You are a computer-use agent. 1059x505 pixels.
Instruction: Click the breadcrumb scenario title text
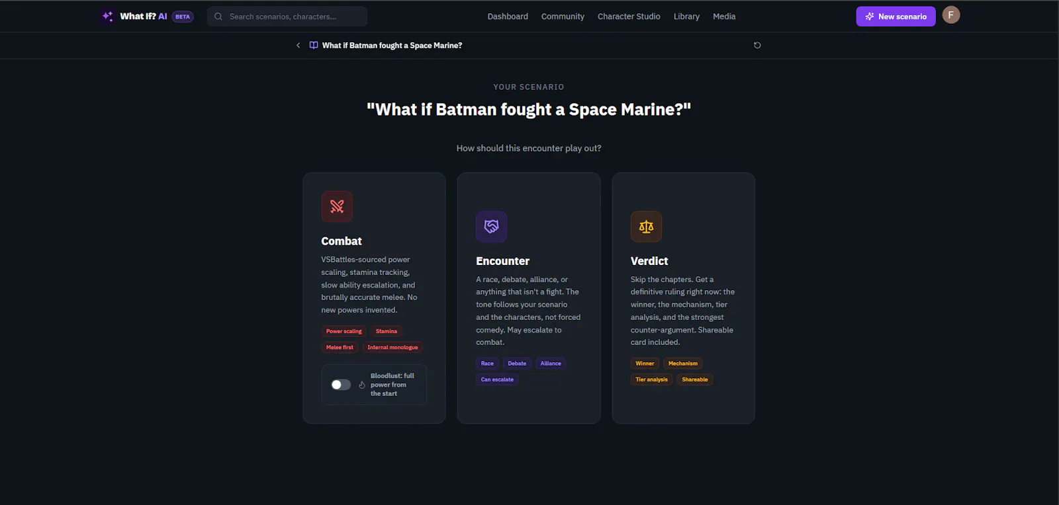click(x=392, y=46)
